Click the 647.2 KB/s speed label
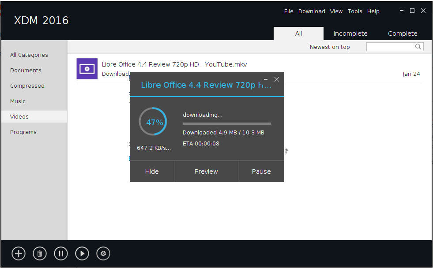Viewport: 433px width, 268px height. [154, 148]
